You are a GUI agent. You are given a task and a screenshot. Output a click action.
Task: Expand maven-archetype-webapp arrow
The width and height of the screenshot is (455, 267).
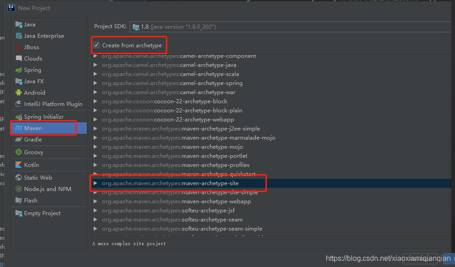click(95, 202)
